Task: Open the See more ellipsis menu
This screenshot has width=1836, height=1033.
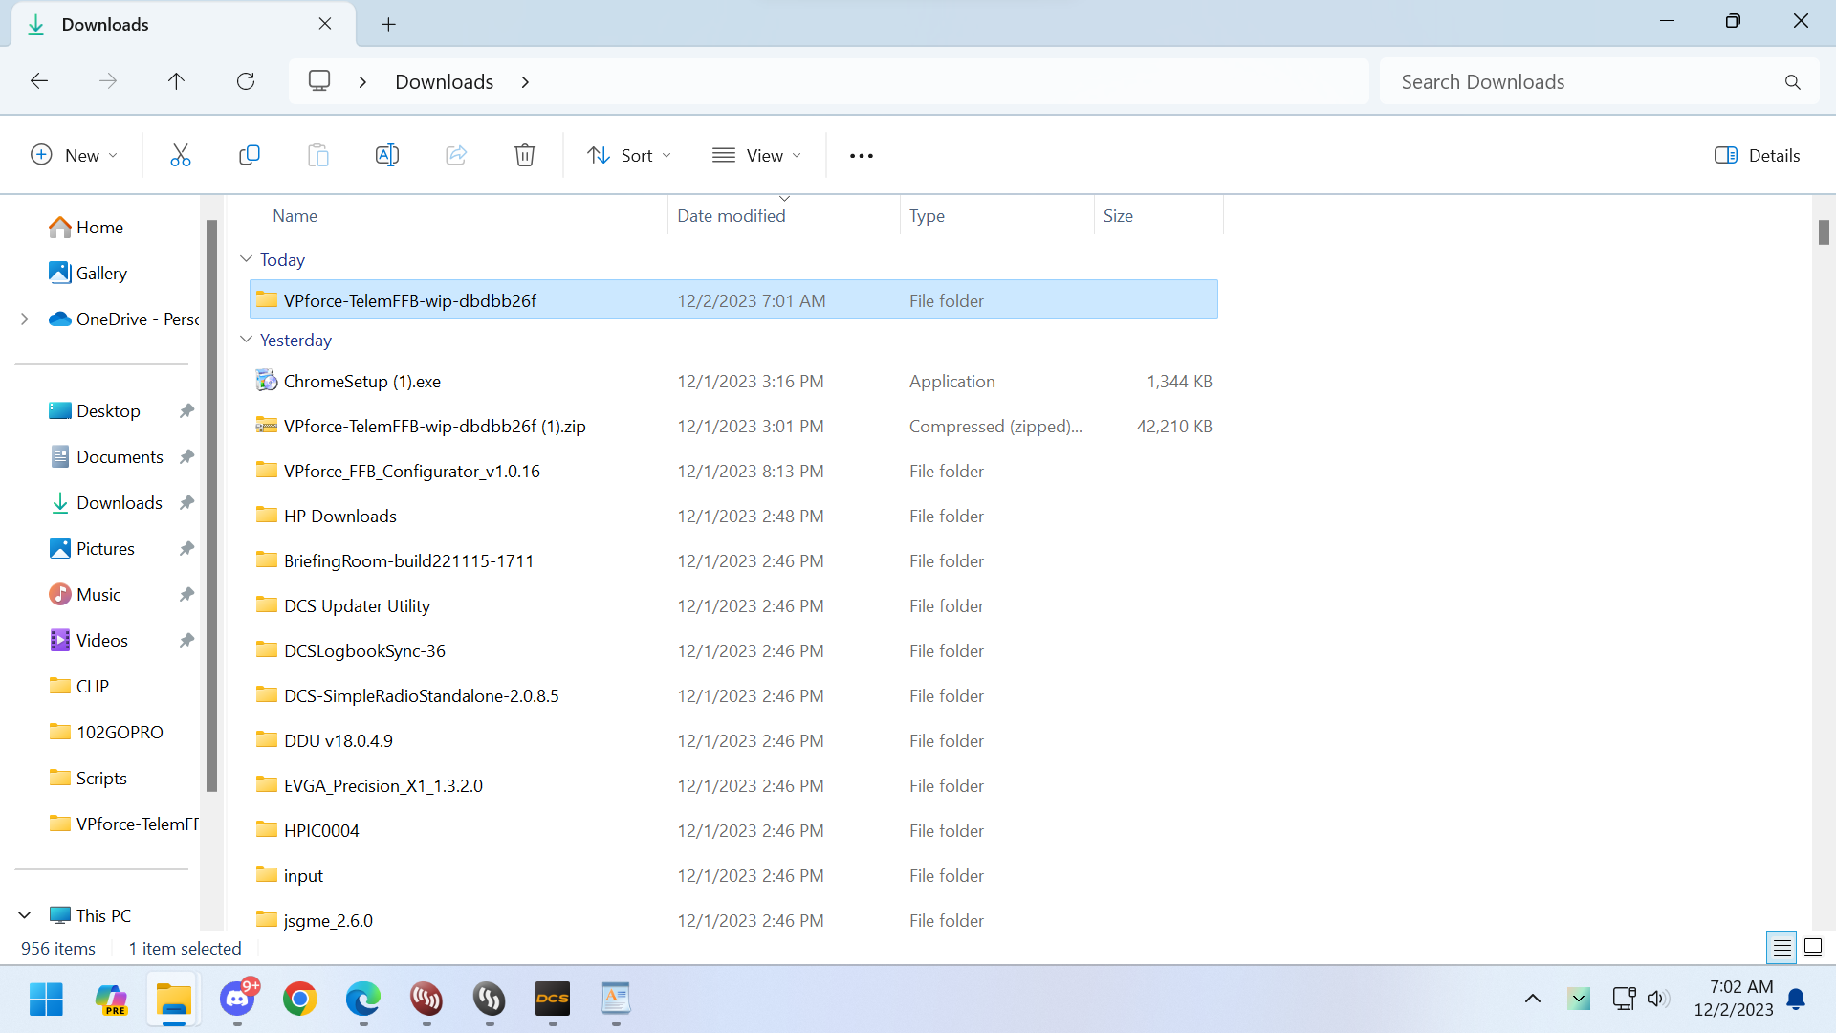Action: click(861, 155)
